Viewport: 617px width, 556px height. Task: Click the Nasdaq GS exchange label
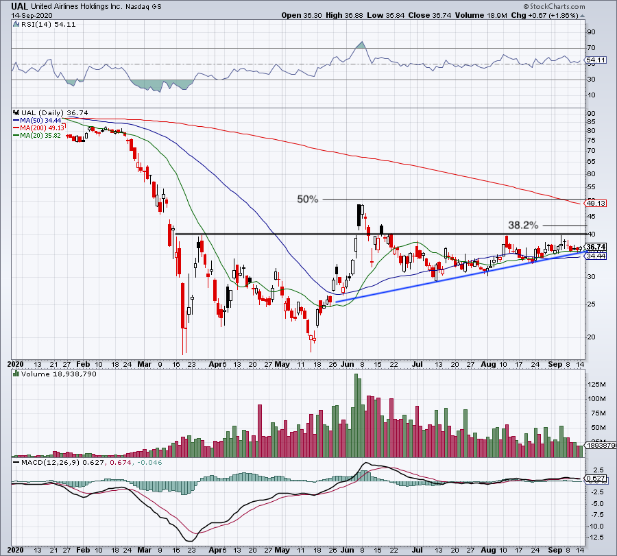pyautogui.click(x=143, y=7)
